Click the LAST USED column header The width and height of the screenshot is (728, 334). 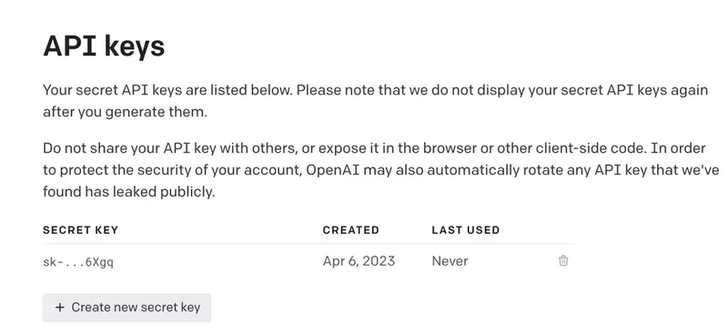[466, 230]
